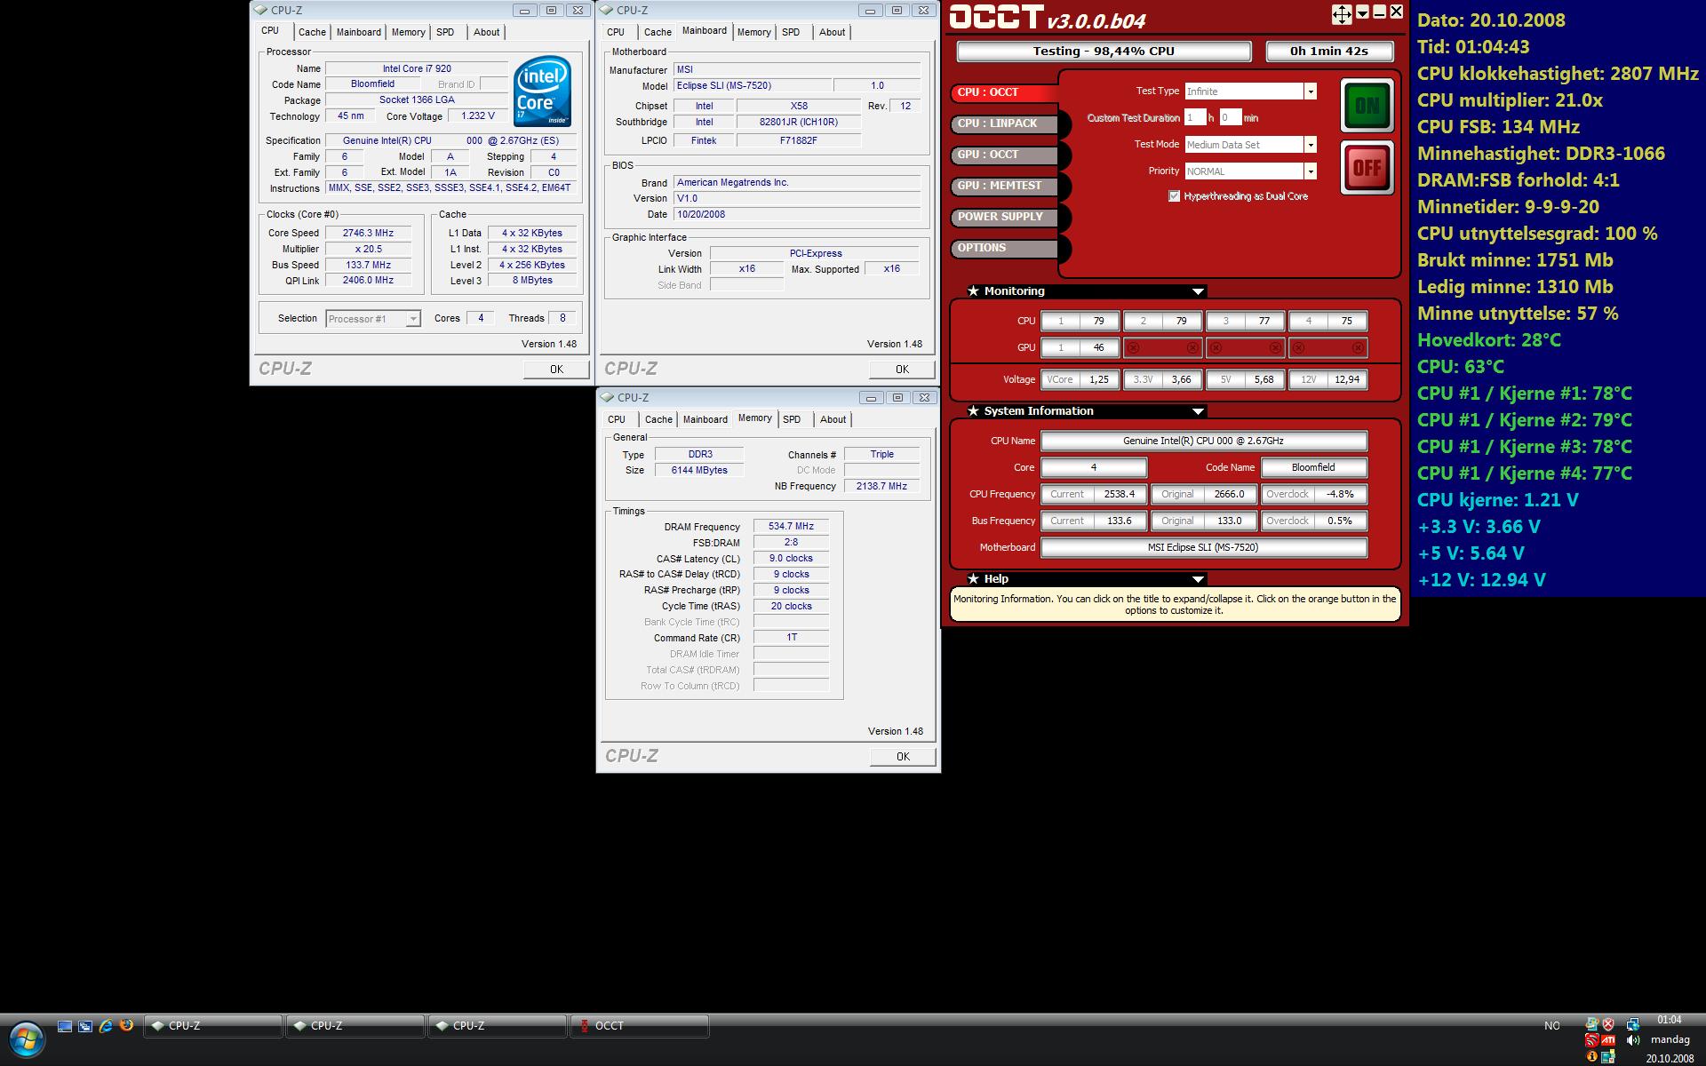
Task: Launch Internet Explorer from quick launch
Action: [106, 1026]
